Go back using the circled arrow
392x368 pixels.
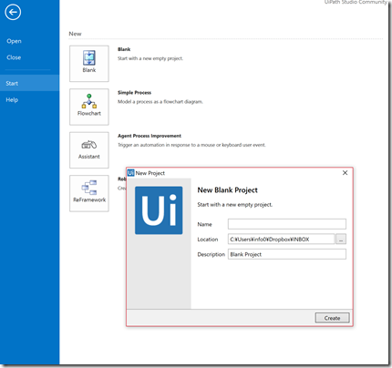13,12
